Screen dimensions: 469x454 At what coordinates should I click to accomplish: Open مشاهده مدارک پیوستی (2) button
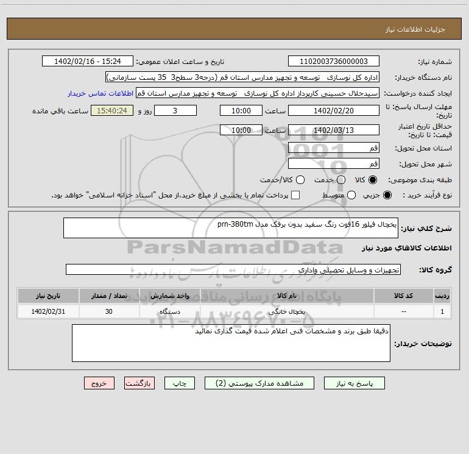click(259, 383)
